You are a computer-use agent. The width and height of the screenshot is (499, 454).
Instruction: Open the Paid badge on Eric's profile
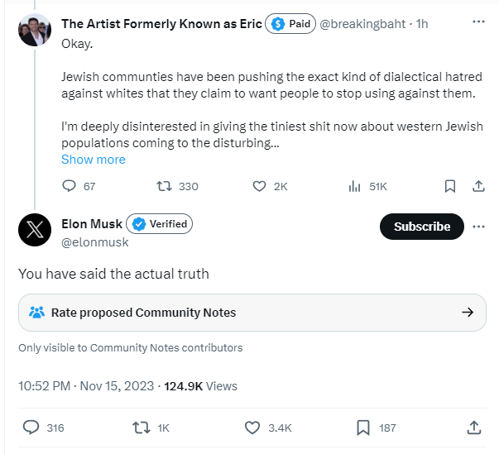(x=290, y=24)
